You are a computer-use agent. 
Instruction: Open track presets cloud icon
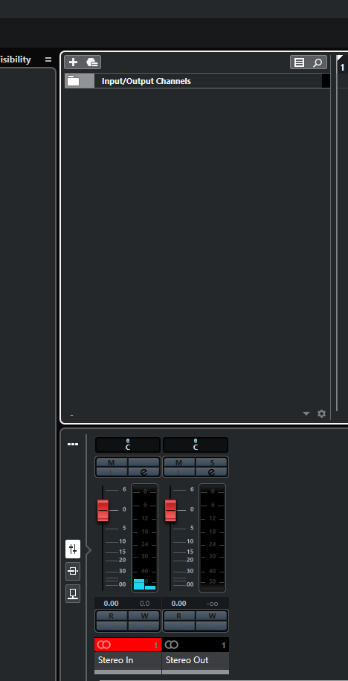(91, 62)
